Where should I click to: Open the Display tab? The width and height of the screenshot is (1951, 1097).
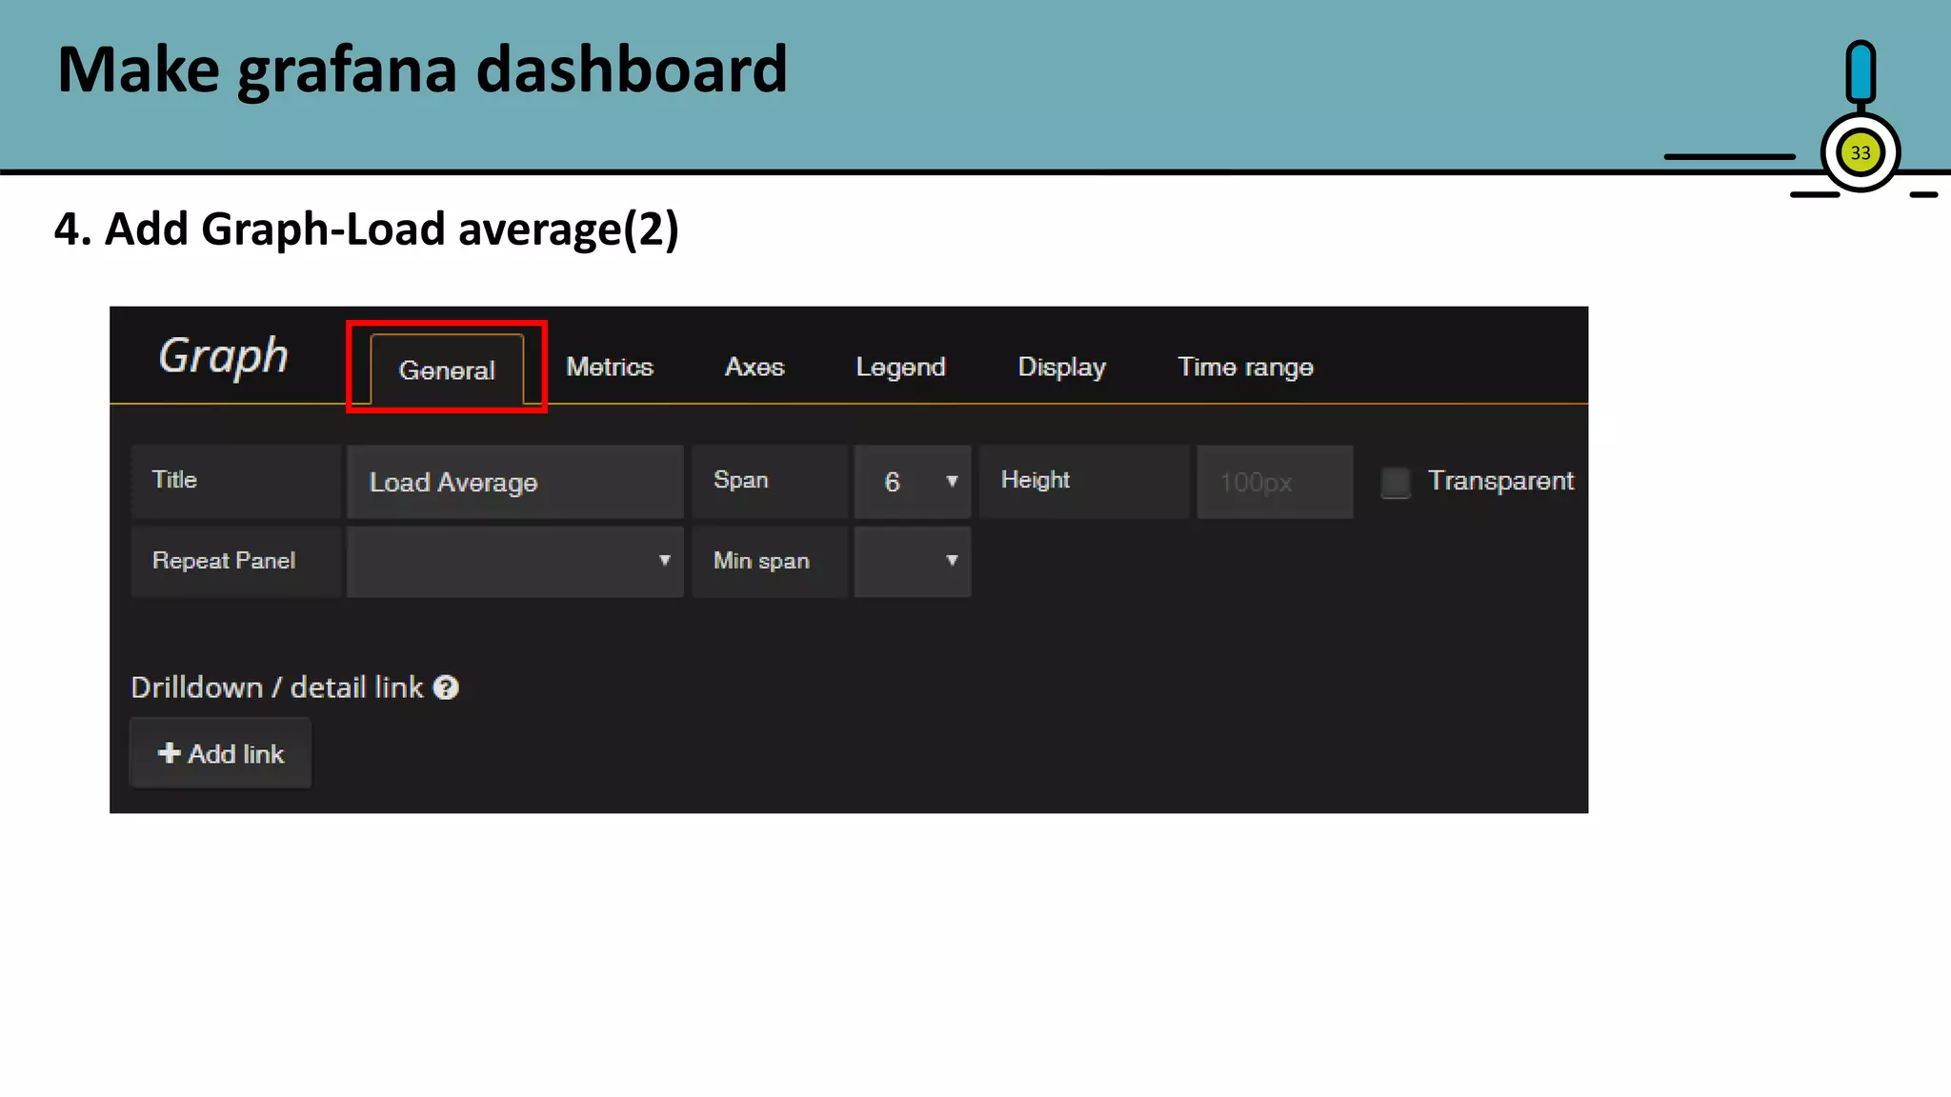click(x=1061, y=368)
